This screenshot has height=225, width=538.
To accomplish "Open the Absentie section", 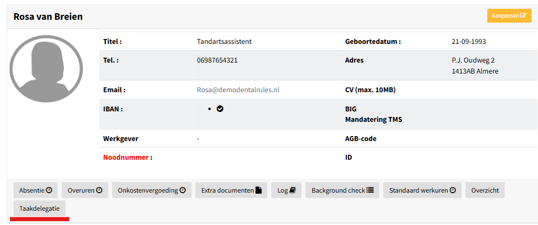I will tap(36, 190).
